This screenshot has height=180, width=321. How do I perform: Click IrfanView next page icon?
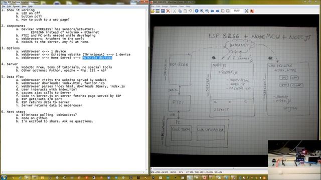(x=228, y=11)
